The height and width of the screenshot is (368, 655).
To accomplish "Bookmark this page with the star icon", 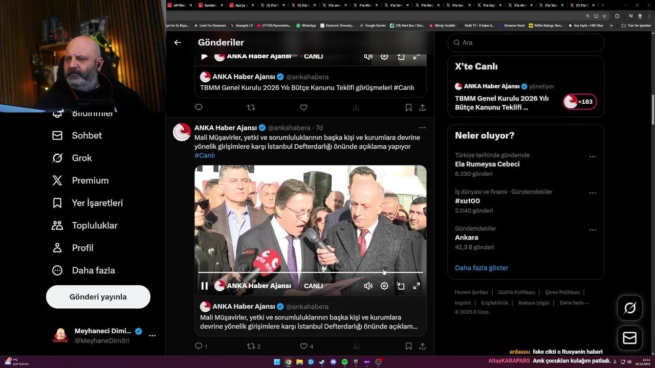I will click(603, 16).
